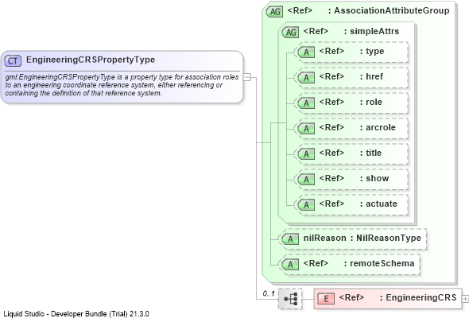The width and height of the screenshot is (469, 318).
Task: Select the href attribute reference text
Action: (x=351, y=76)
